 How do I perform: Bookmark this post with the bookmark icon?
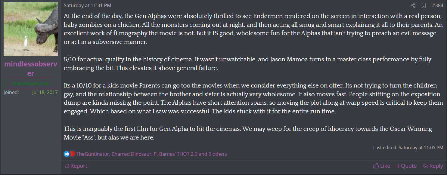424,5
